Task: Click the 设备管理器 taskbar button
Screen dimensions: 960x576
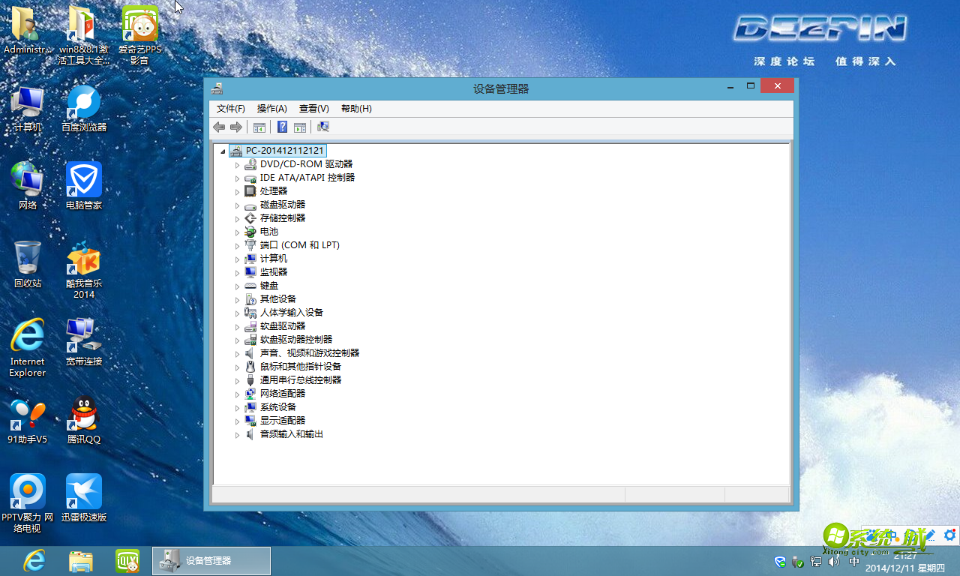Action: tap(211, 561)
